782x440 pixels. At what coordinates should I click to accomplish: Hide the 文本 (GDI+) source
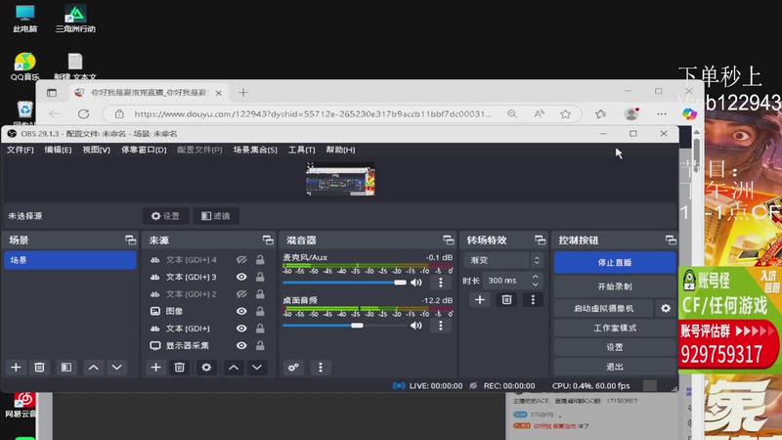point(241,329)
